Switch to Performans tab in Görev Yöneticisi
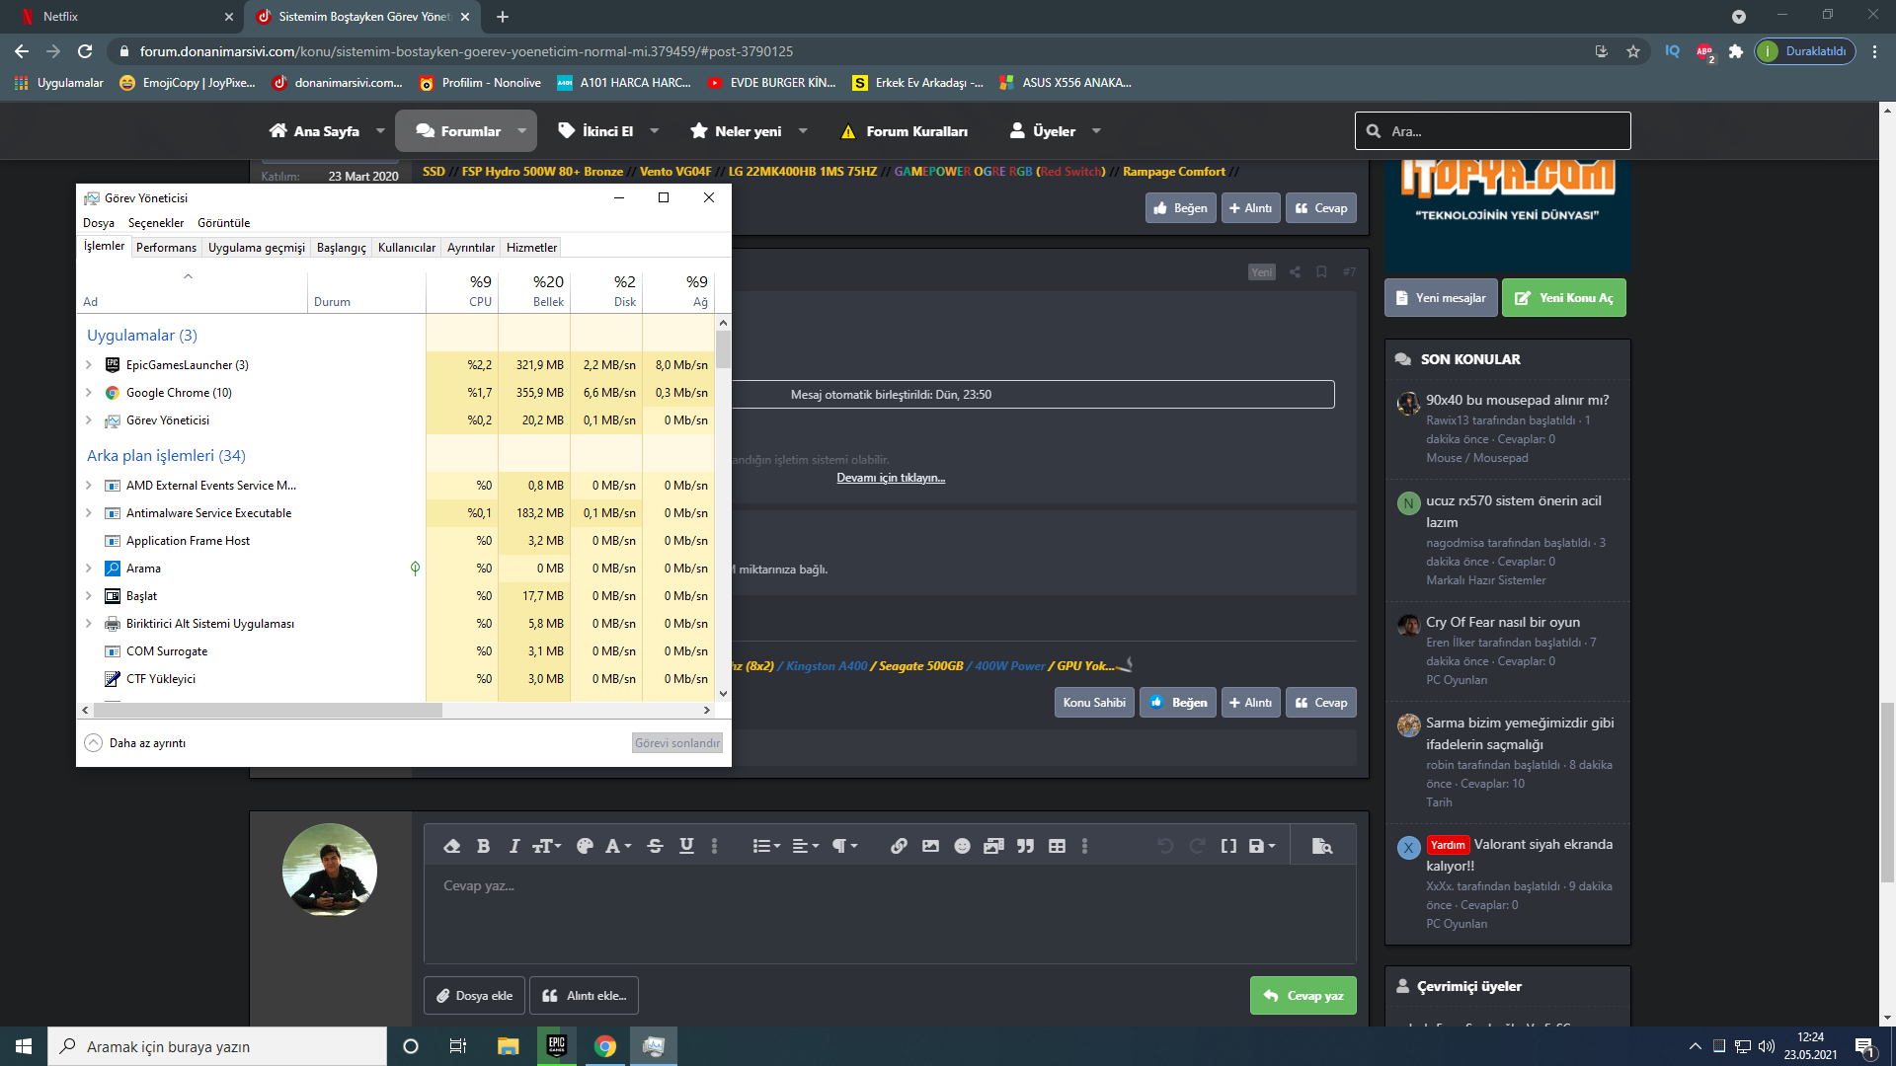The width and height of the screenshot is (1896, 1066). [x=166, y=248]
